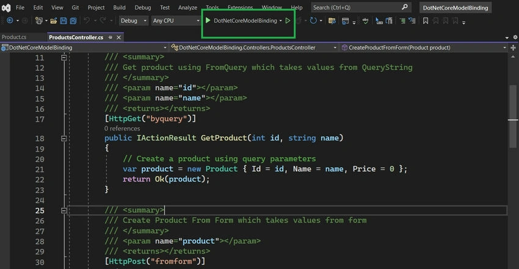Click the return Ok(product); statement
The width and height of the screenshot is (519, 269).
point(167,179)
